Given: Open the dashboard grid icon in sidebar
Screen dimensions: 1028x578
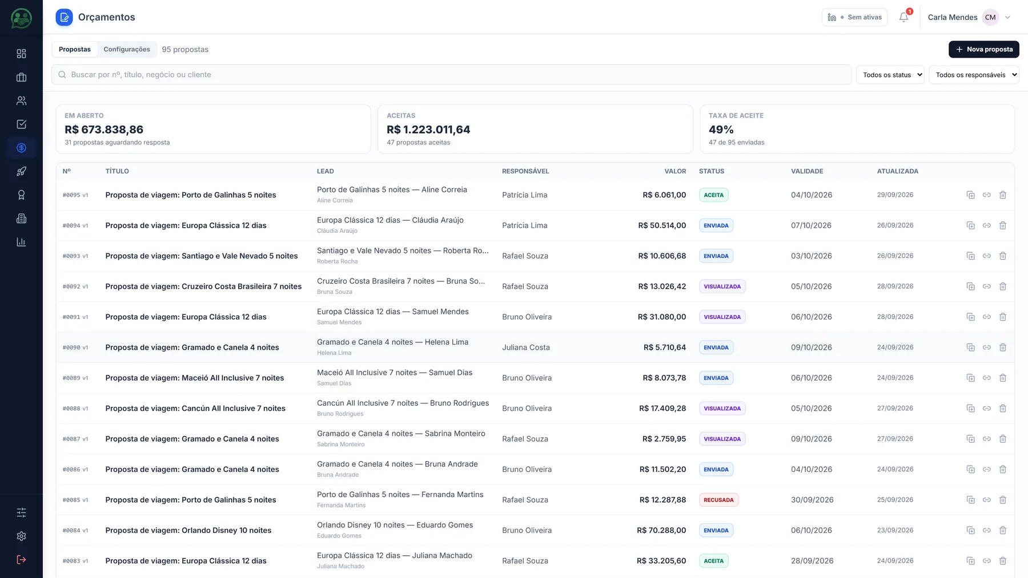Looking at the screenshot, I should [21, 54].
